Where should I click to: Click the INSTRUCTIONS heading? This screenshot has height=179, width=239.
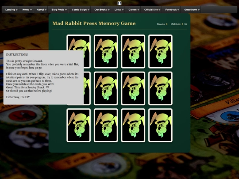(x=17, y=55)
